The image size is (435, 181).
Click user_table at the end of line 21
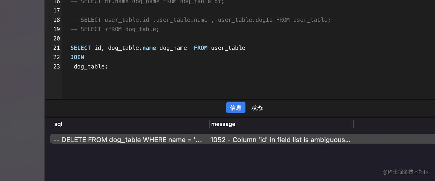tap(228, 48)
